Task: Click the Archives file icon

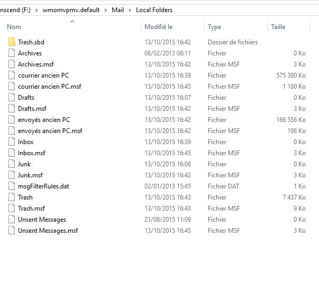Action: coord(12,53)
